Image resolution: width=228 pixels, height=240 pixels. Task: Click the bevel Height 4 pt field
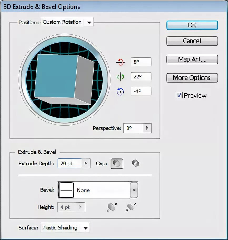67,207
